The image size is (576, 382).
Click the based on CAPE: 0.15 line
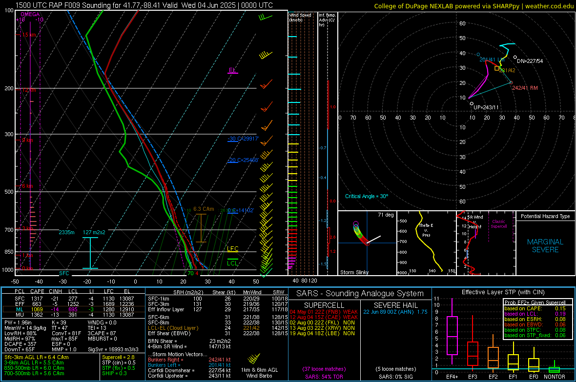pos(535,308)
